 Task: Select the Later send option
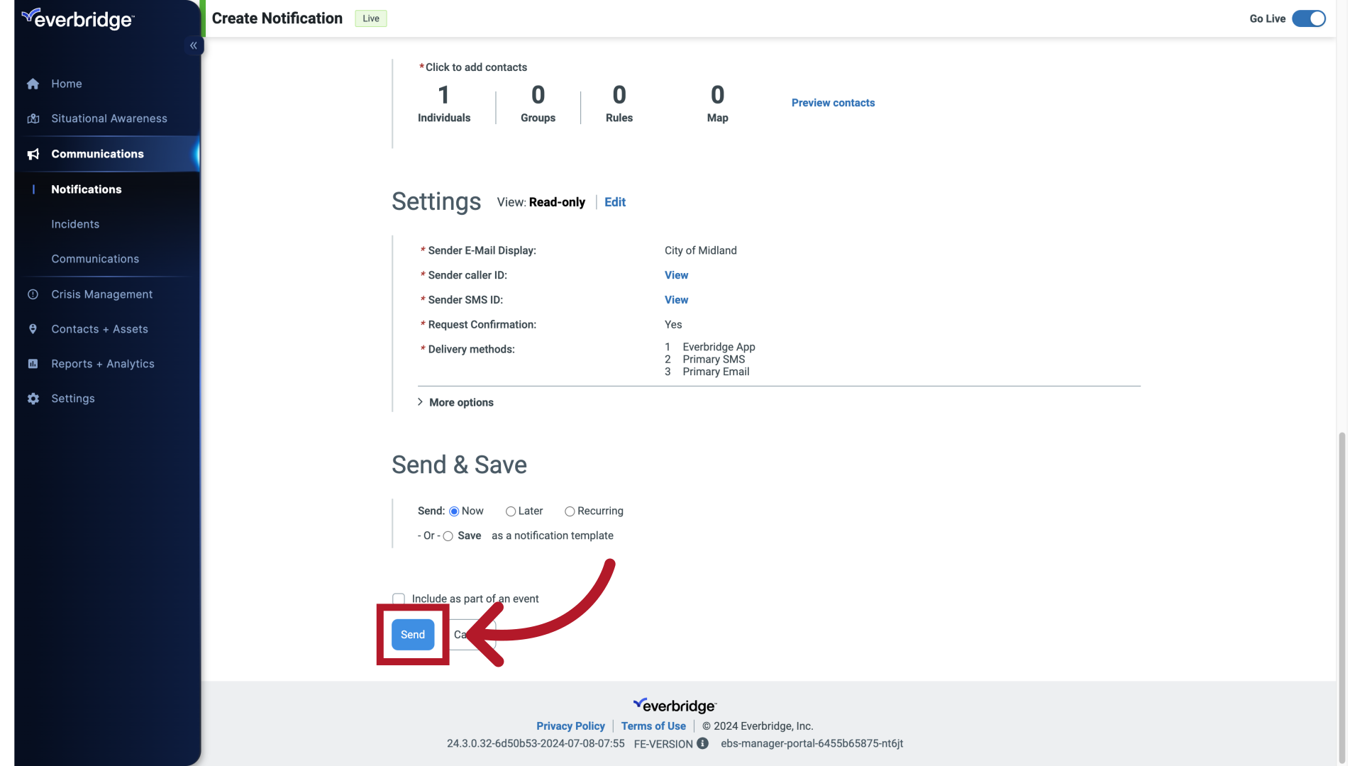510,511
